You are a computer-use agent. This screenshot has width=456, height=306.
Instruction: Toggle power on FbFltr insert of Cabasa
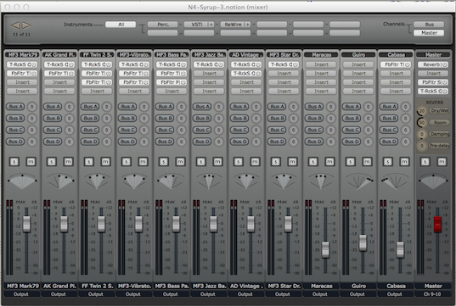(408, 64)
